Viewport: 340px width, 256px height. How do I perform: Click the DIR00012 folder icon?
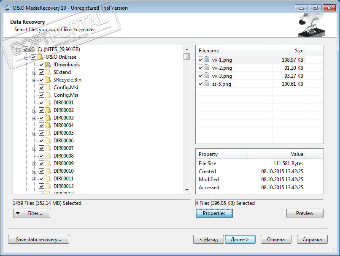[x=48, y=186]
